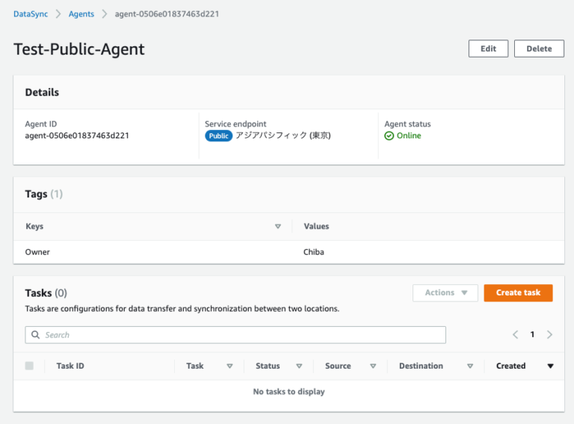Click the Create task button

518,293
